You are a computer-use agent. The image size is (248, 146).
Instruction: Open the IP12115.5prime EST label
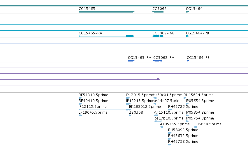tap(92, 107)
